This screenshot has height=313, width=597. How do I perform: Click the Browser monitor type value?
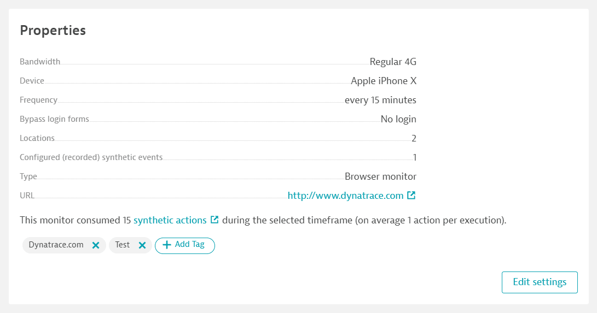[x=380, y=176]
